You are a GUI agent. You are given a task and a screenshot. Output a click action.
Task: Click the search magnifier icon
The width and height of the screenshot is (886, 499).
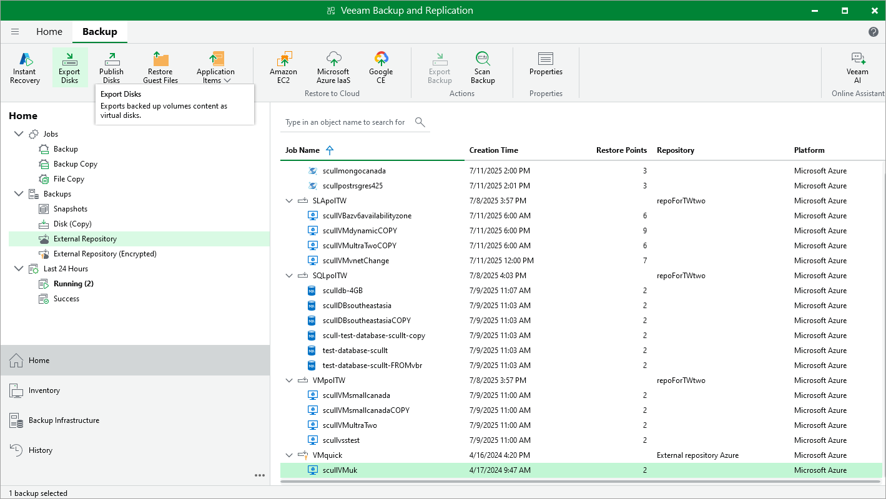420,122
